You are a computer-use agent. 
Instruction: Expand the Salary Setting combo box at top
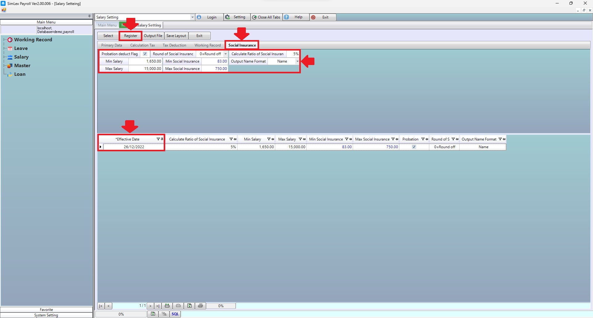pos(192,17)
